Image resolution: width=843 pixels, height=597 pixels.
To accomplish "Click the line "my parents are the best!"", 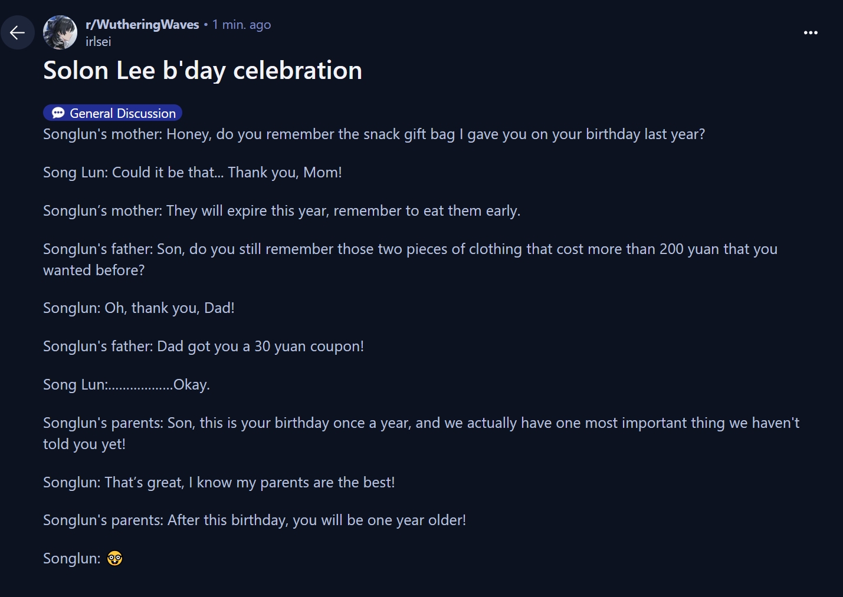I will pyautogui.click(x=219, y=483).
